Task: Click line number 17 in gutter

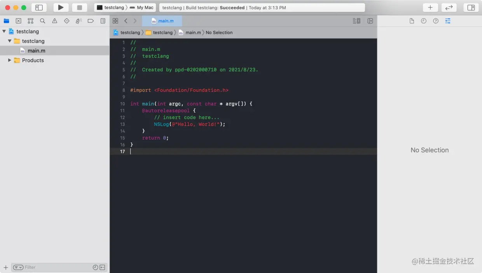Action: pos(122,152)
